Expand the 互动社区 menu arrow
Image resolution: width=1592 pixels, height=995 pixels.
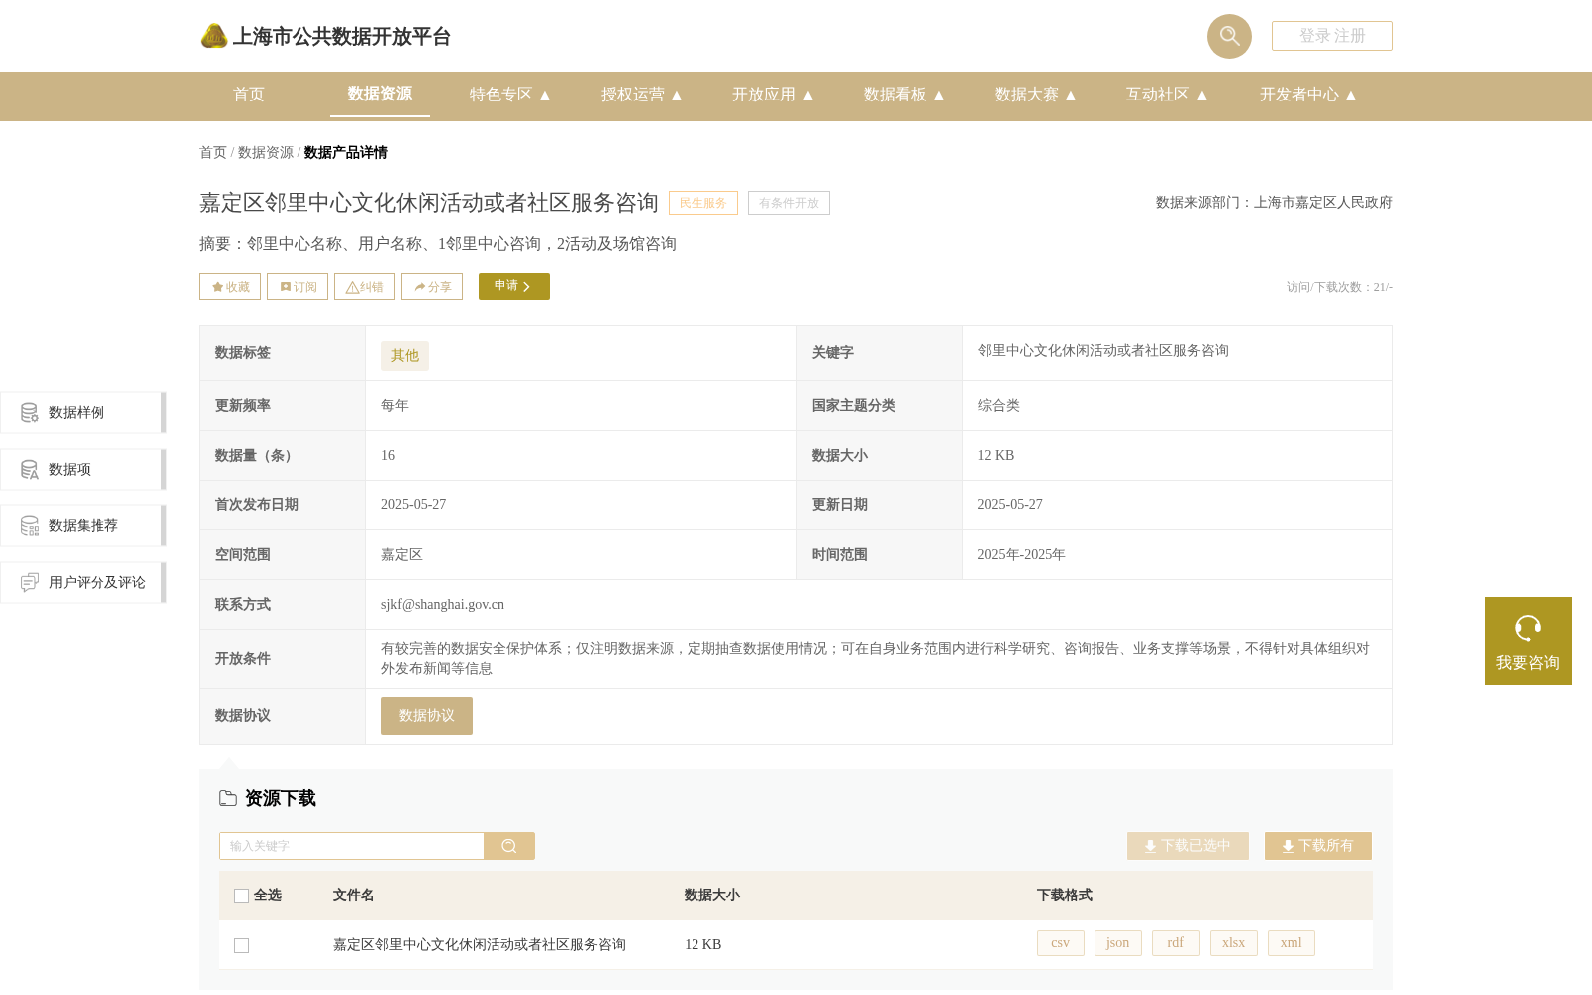pyautogui.click(x=1202, y=95)
